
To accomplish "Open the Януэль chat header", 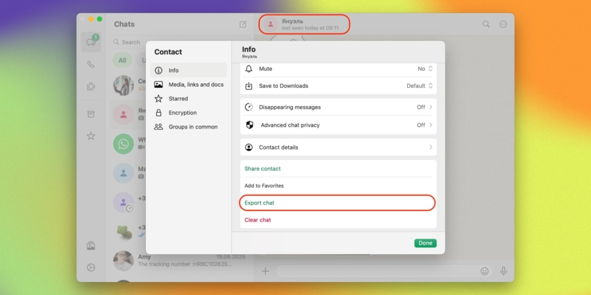I will point(305,24).
